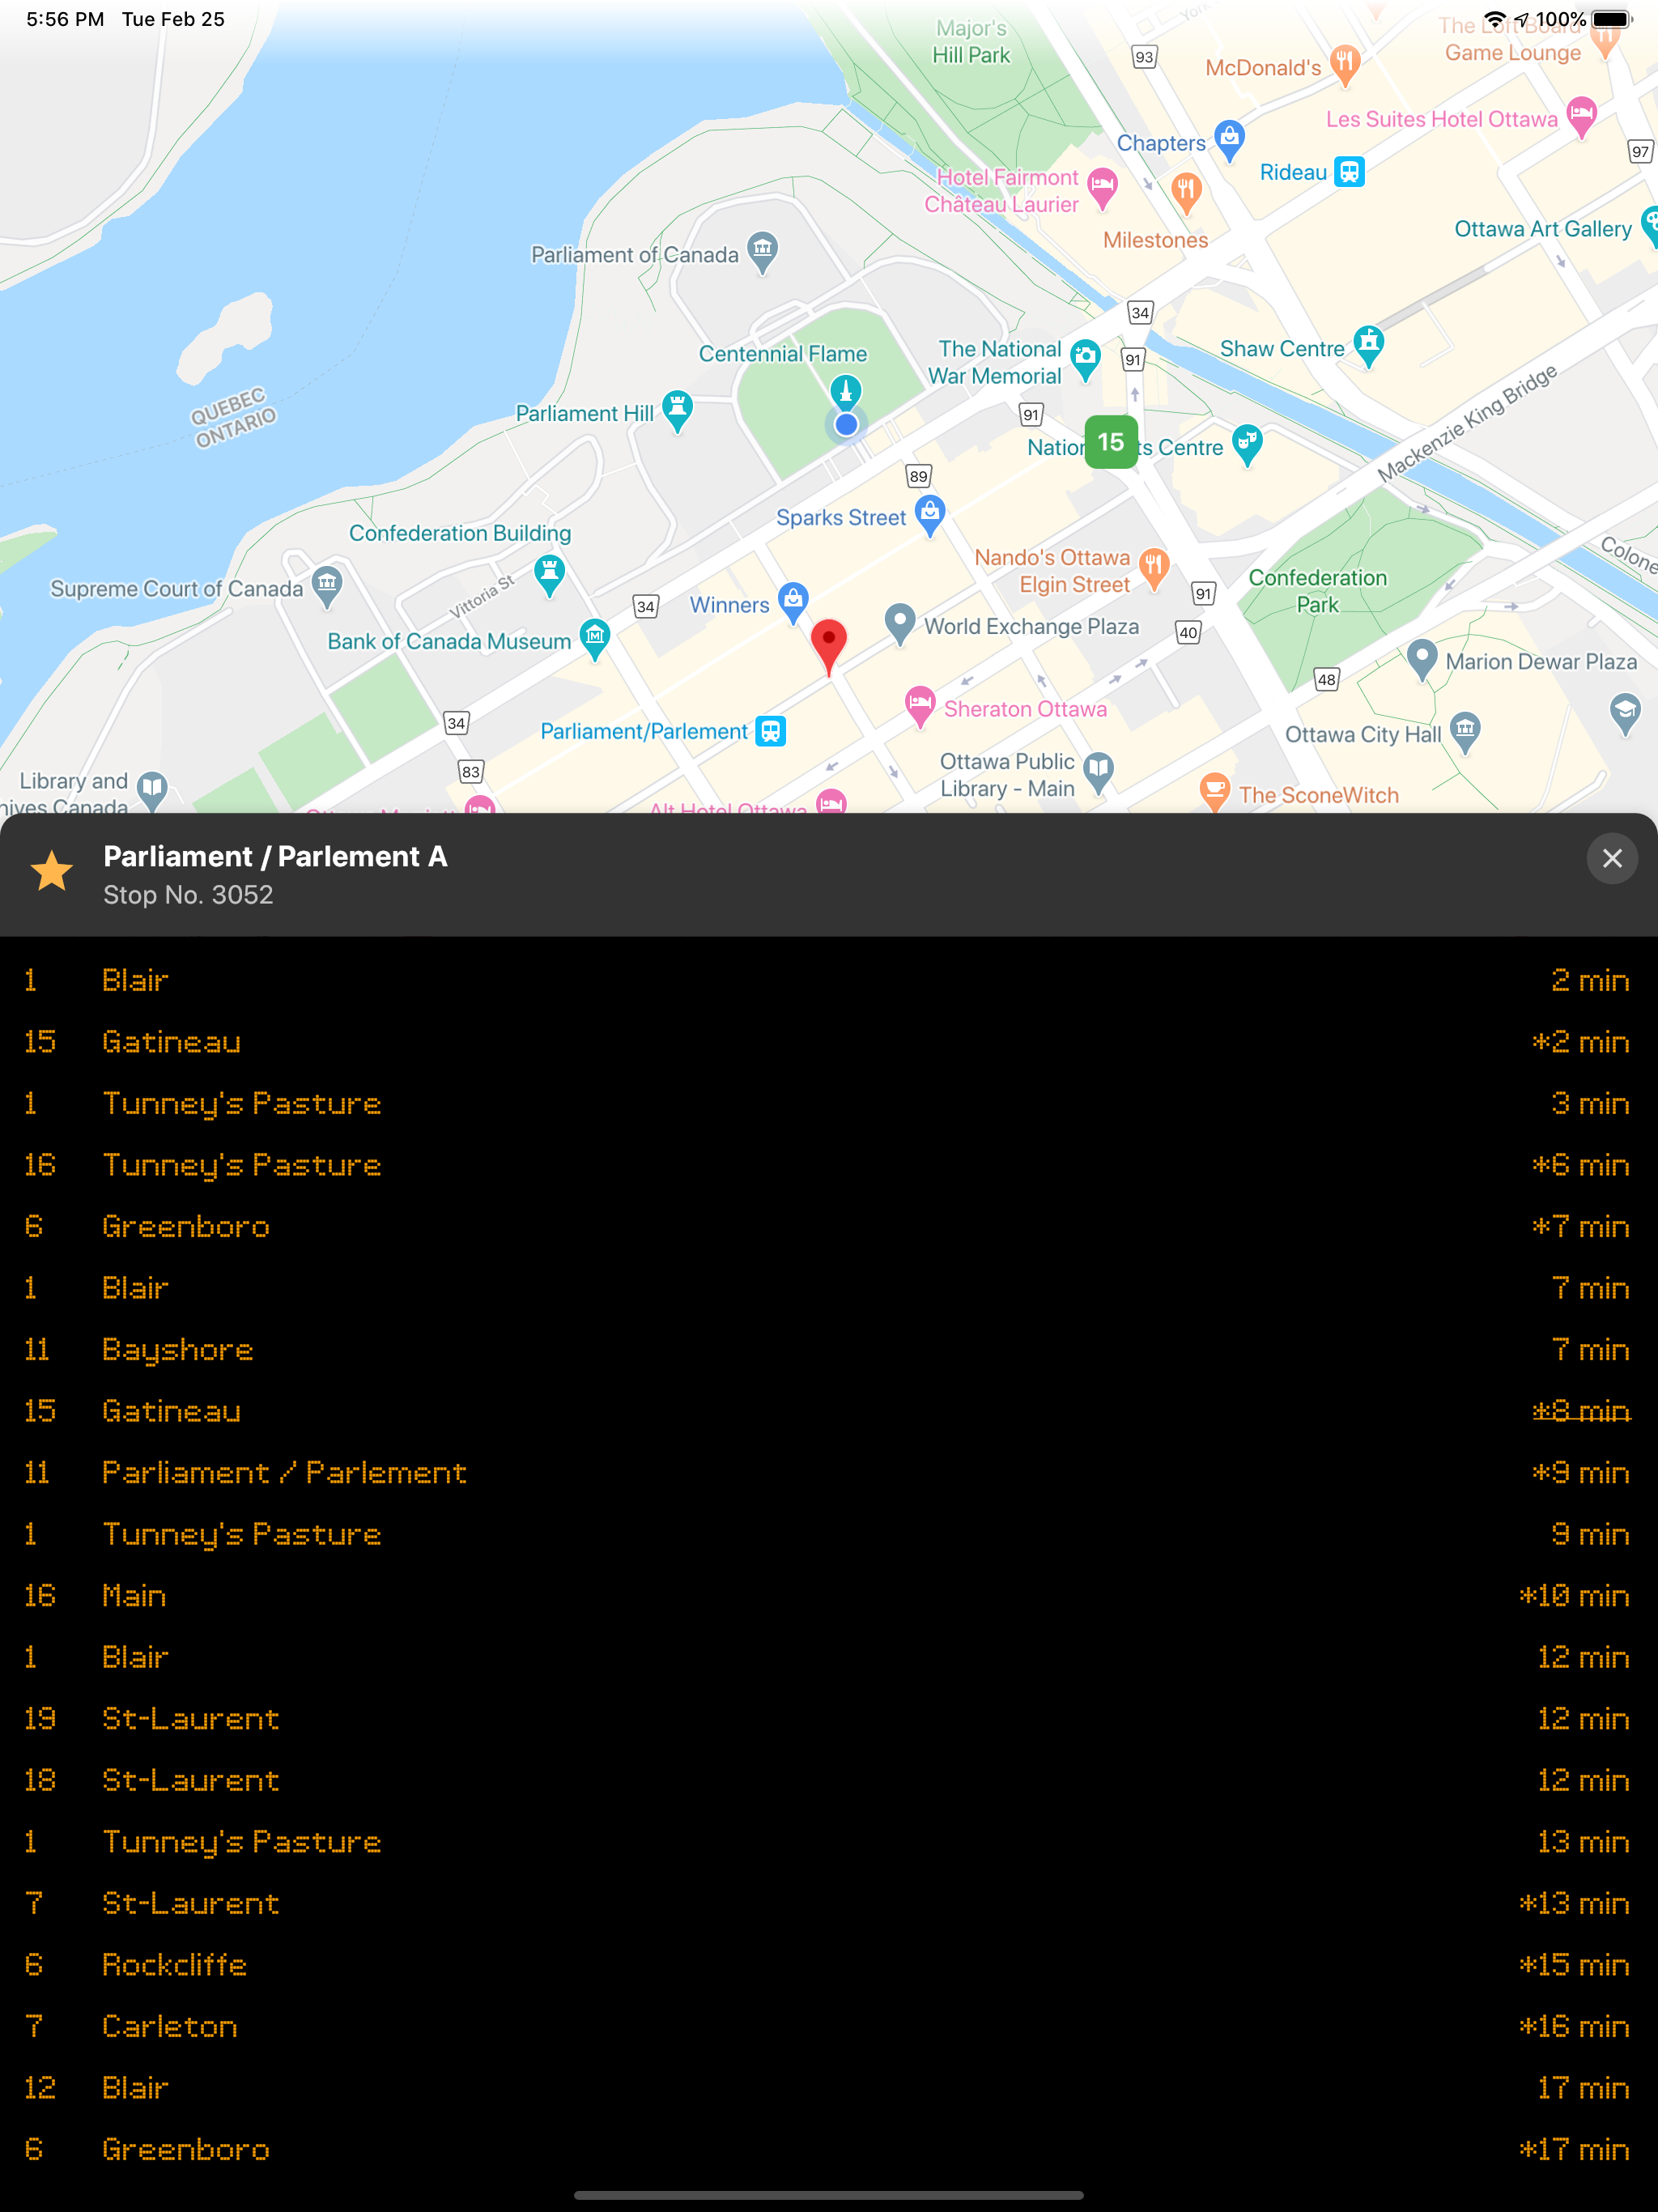Tap the Winners shopping pin
1658x2212 pixels.
coord(793,602)
